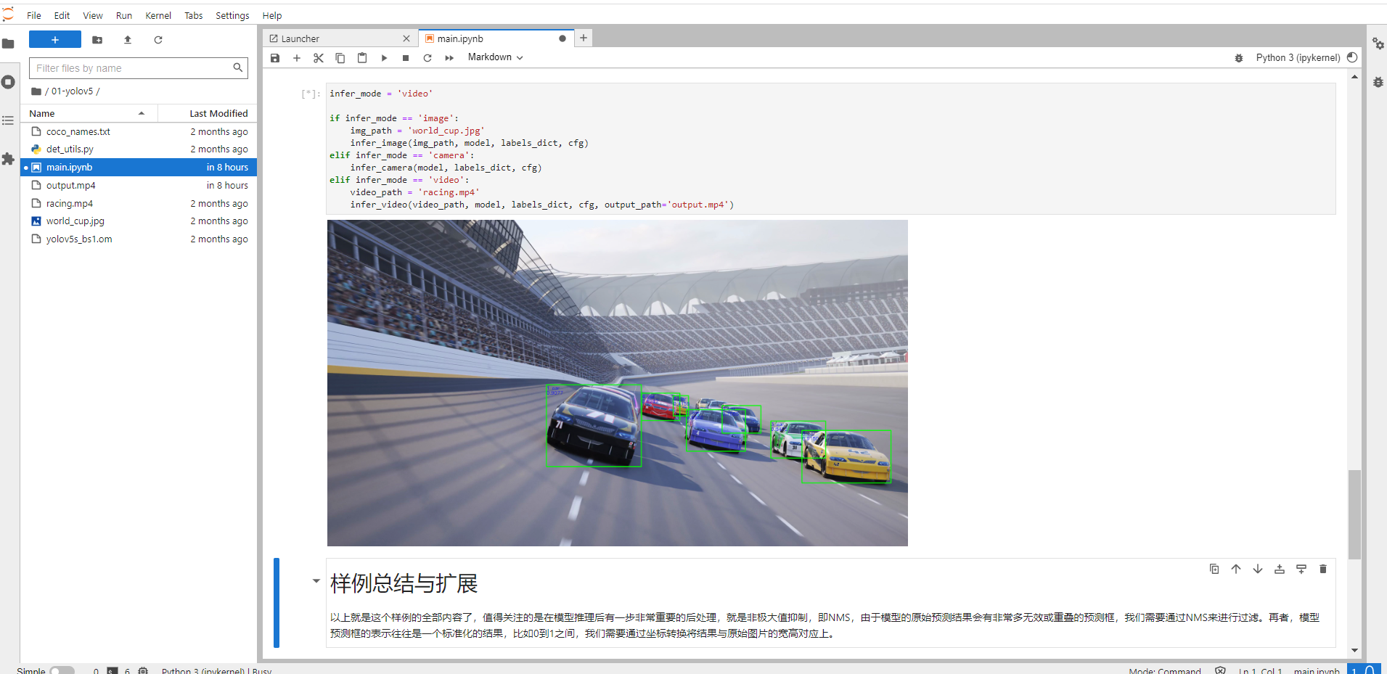Close the Launcher tab
The image size is (1387, 674).
[406, 38]
